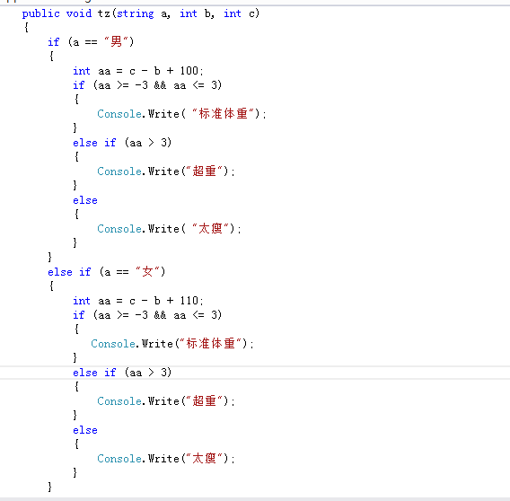Click the number 110 in the female branch
The image size is (510, 501).
tap(189, 300)
